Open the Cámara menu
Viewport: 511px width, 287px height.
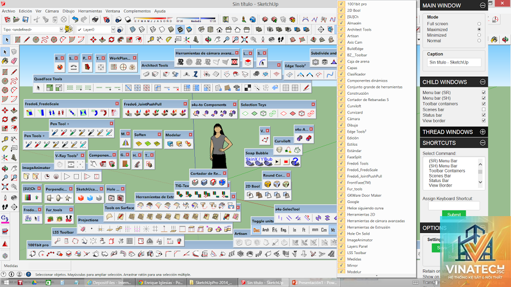(52, 11)
